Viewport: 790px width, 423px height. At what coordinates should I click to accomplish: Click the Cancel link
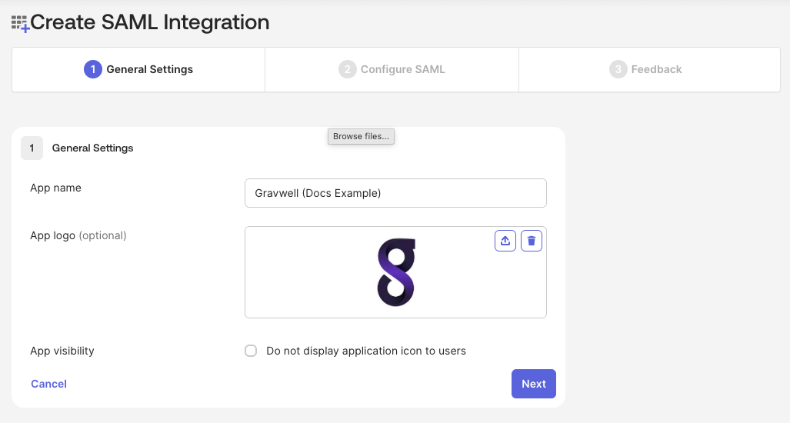tap(48, 384)
